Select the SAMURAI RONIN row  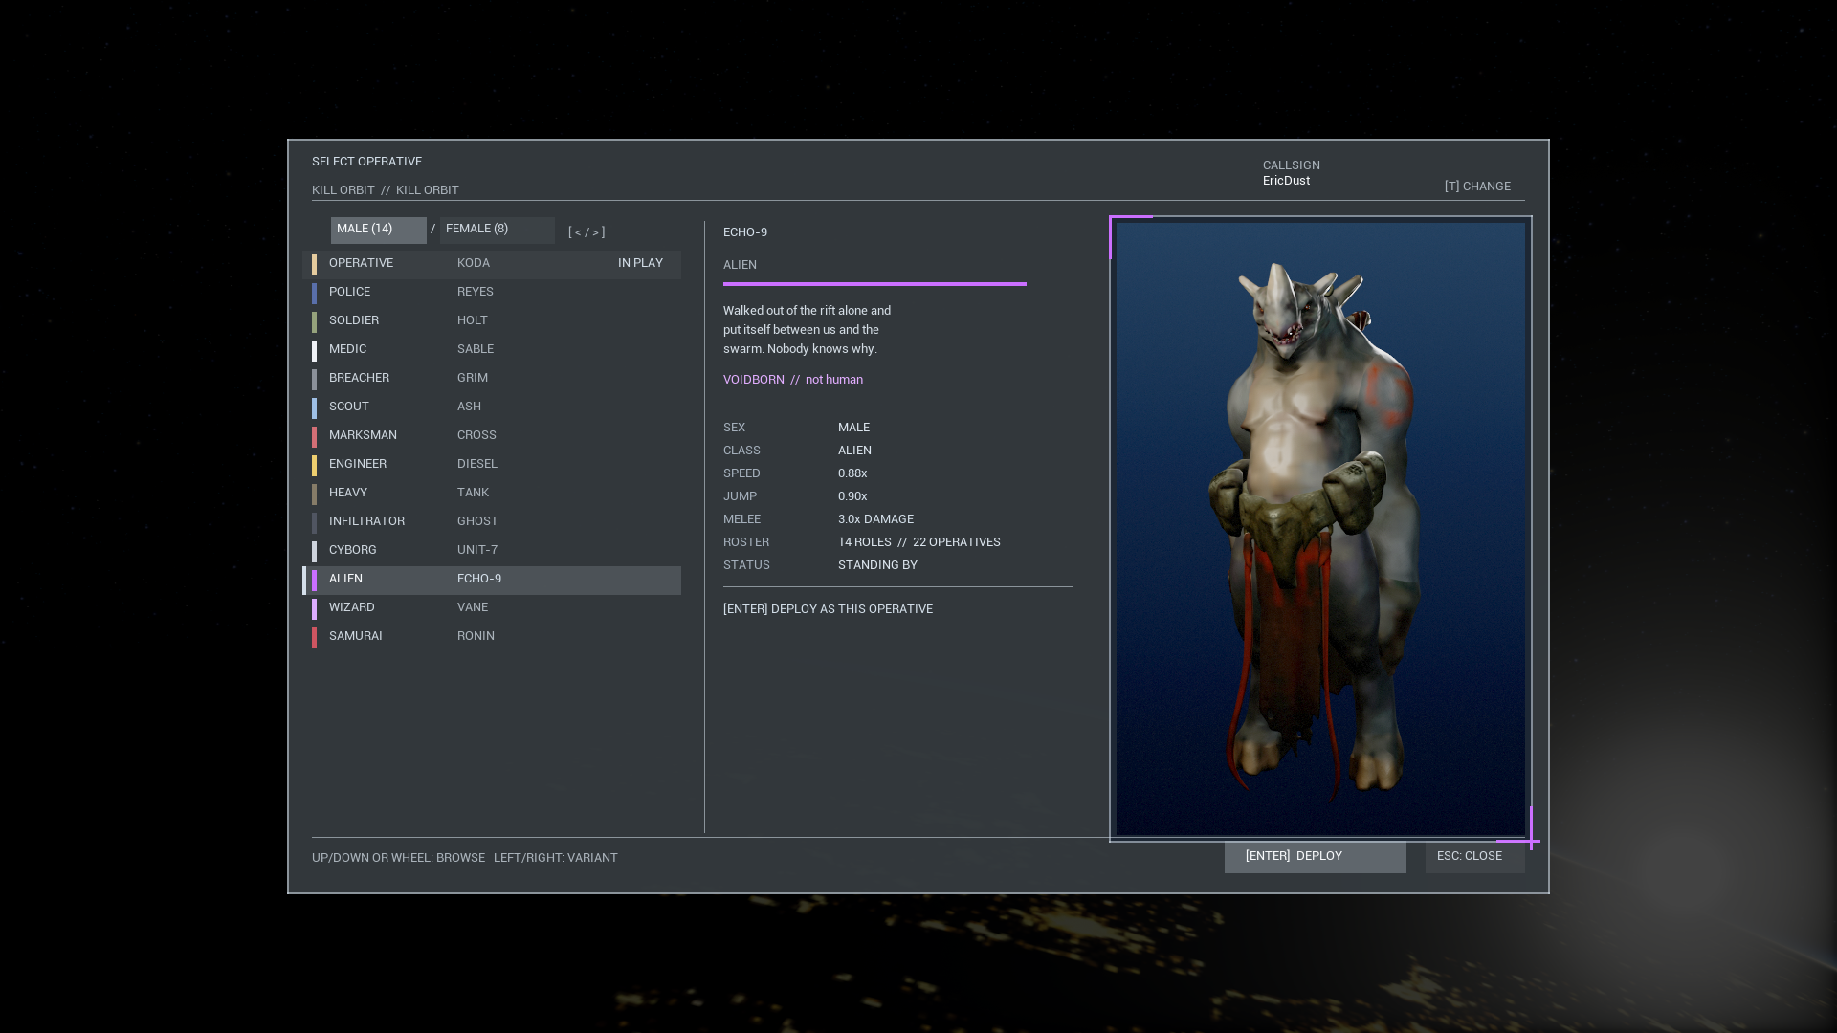(492, 637)
